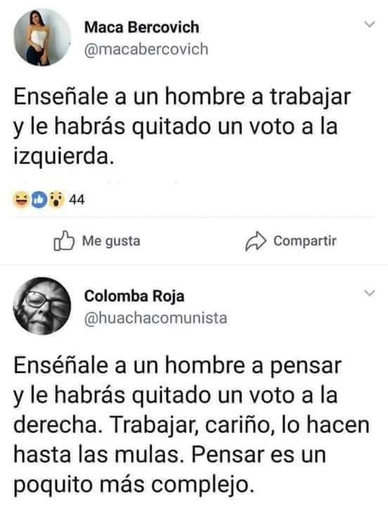
Task: Expand options chevron on Colomba Roja's post
Action: (x=369, y=293)
